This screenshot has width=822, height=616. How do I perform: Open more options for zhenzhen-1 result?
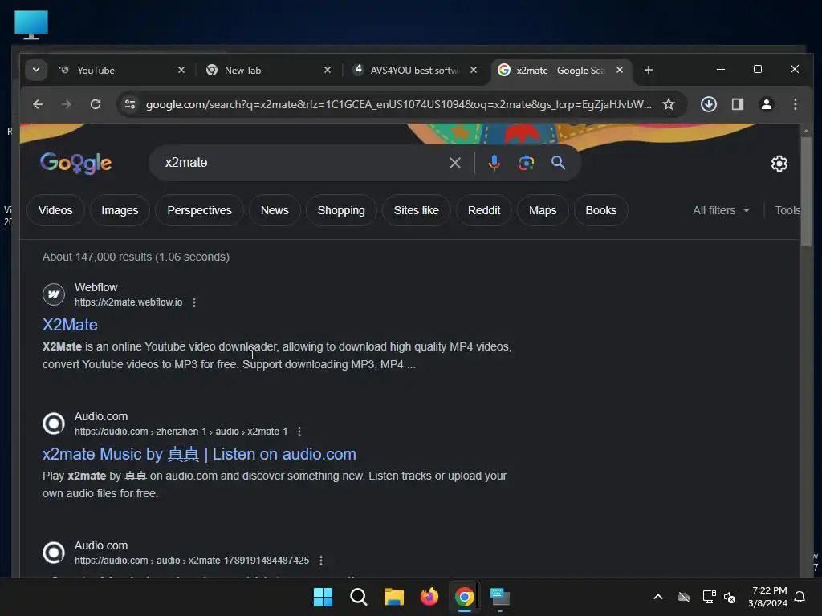(x=299, y=431)
